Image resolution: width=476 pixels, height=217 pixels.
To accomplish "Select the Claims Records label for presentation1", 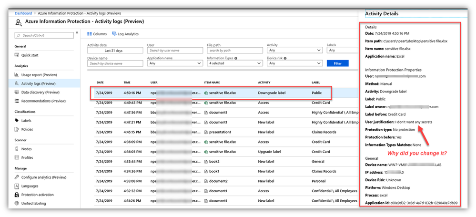I will tap(324, 132).
